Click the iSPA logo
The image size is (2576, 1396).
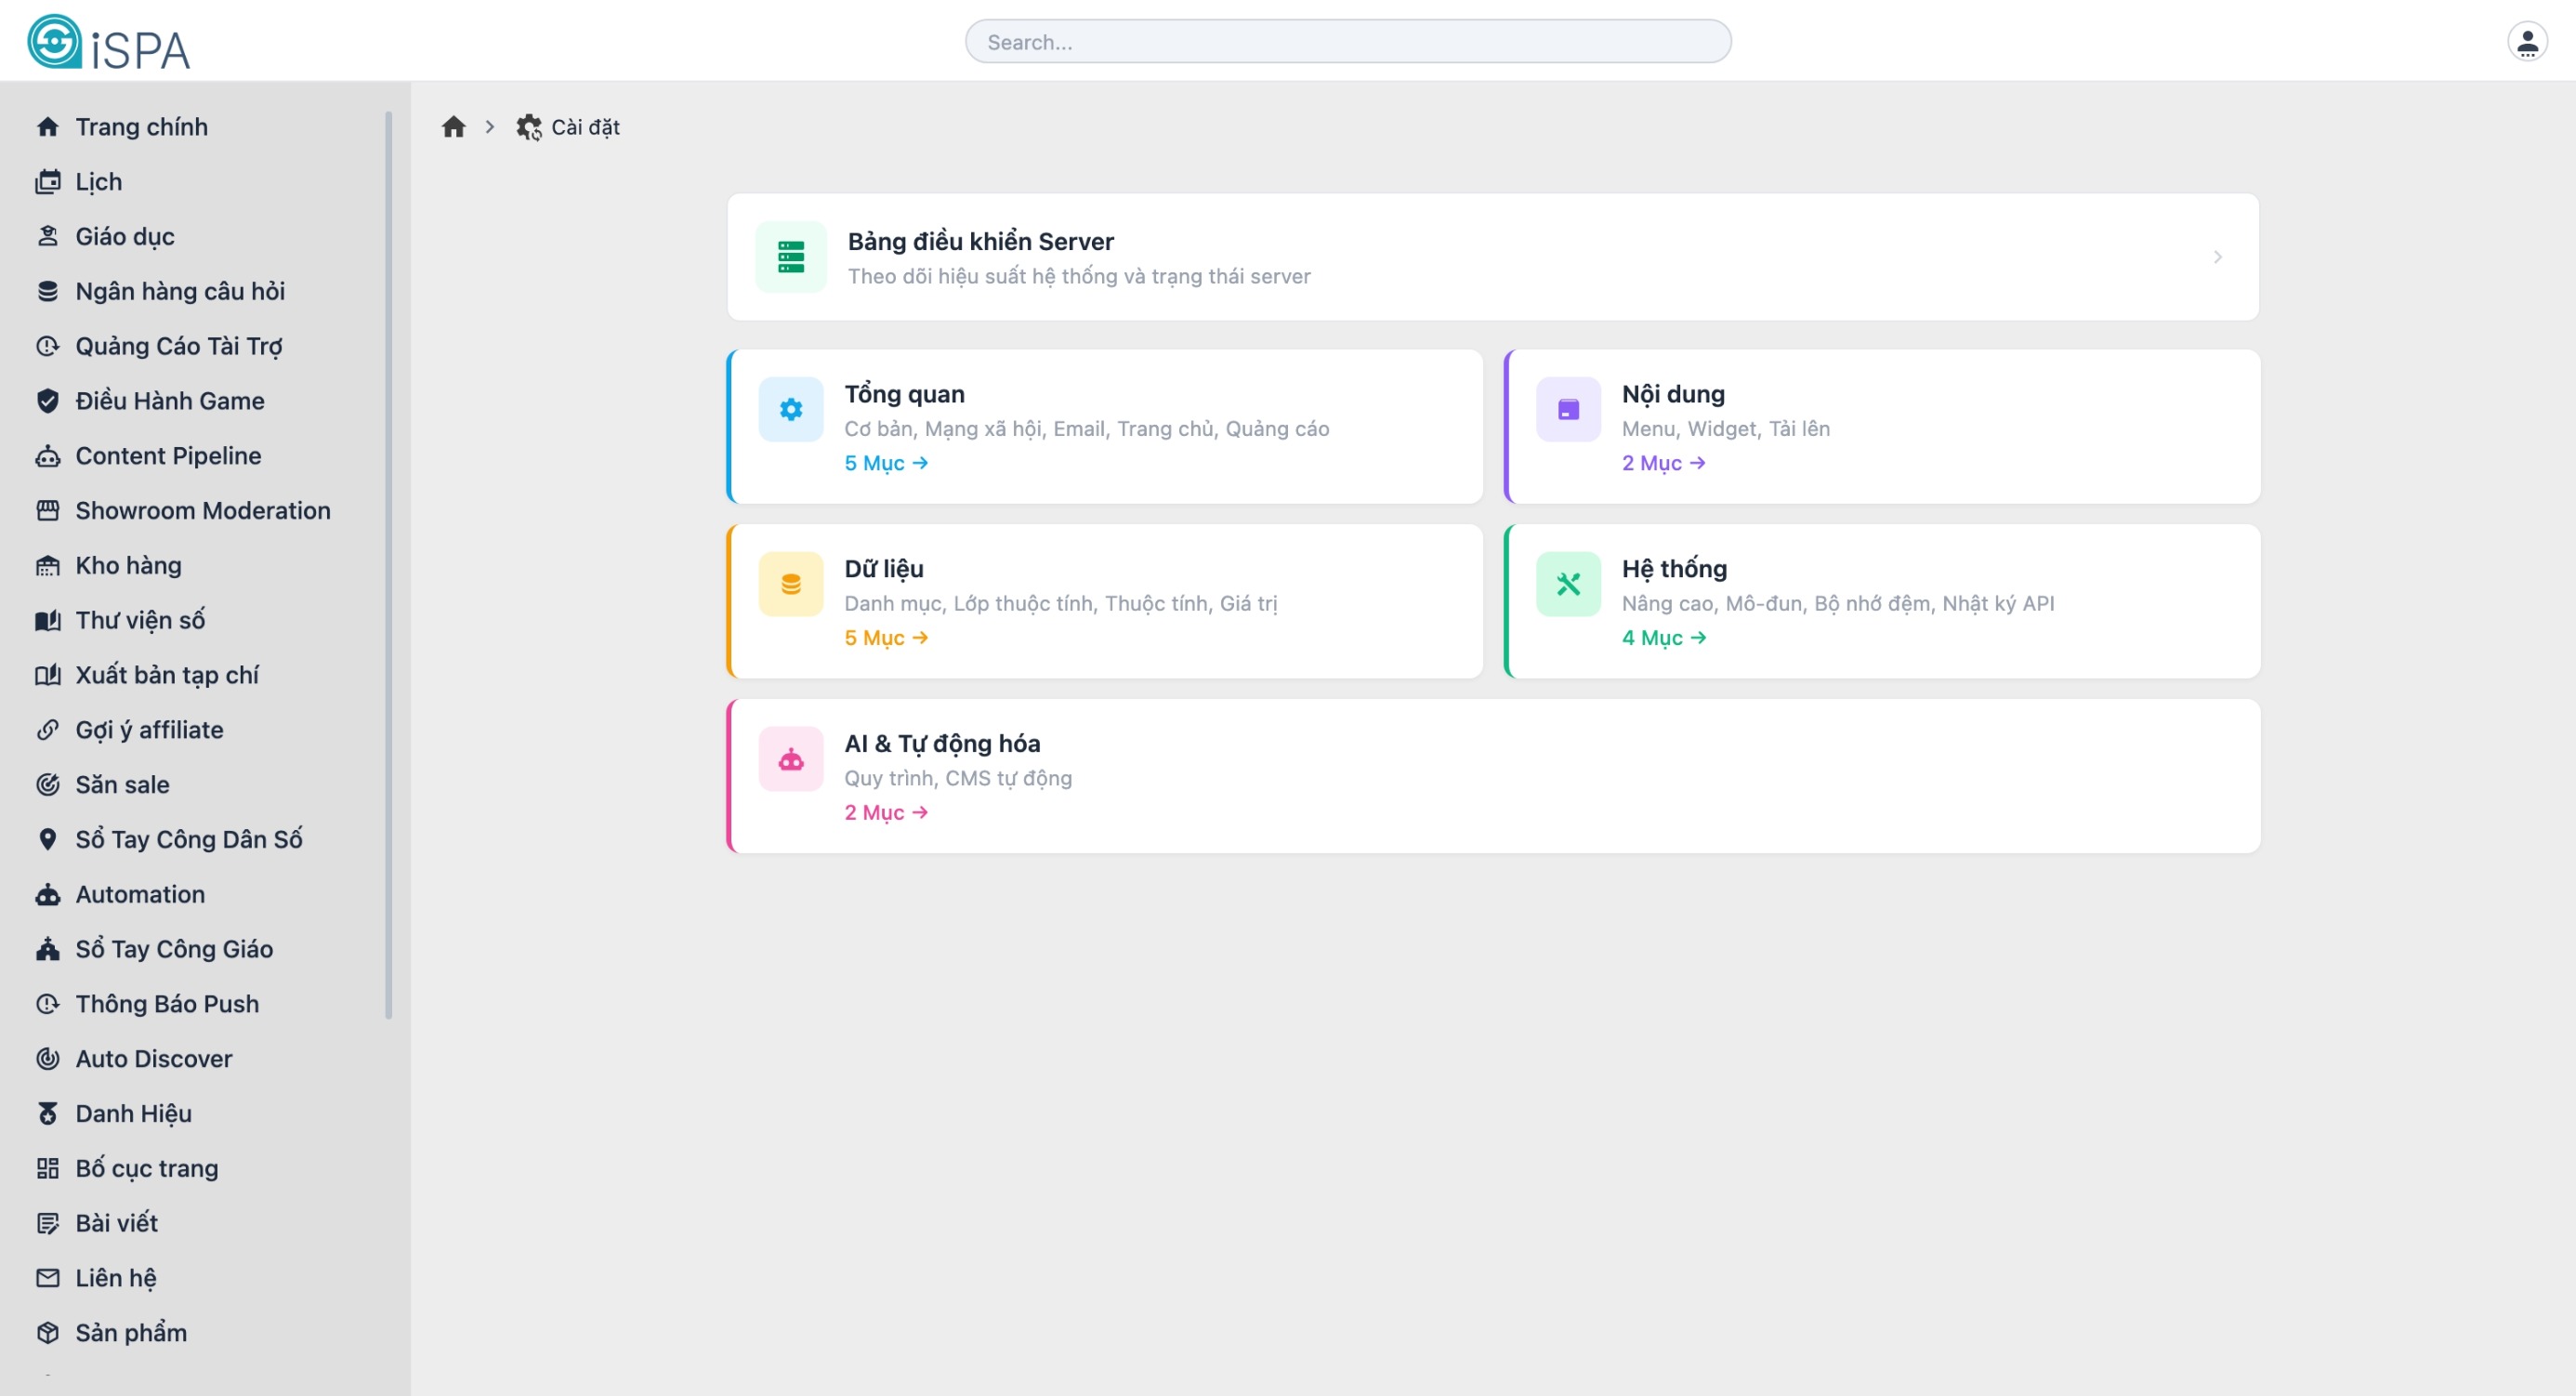coord(108,42)
